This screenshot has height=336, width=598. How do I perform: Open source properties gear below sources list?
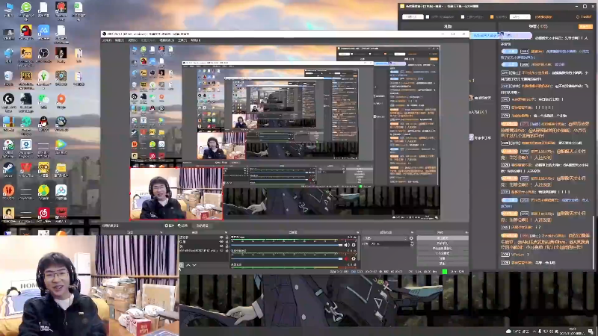(x=181, y=265)
